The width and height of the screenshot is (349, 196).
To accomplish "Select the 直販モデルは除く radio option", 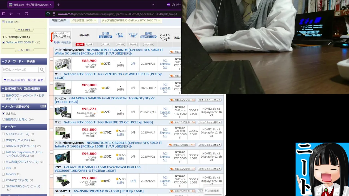I will coord(4,119).
